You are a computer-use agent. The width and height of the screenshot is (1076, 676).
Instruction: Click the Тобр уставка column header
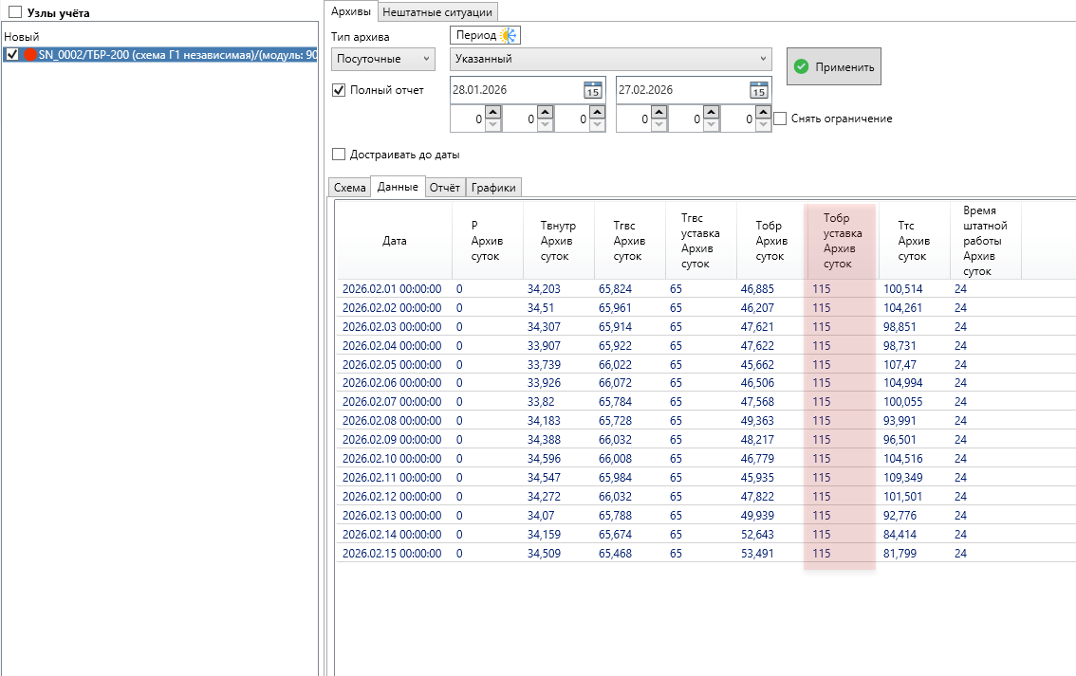pyautogui.click(x=842, y=241)
